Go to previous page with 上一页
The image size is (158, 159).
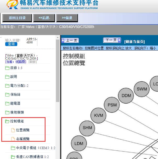click(70, 41)
